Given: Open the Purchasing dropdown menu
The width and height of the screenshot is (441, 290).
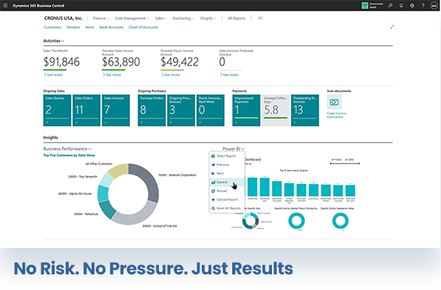Looking at the screenshot, I should [x=183, y=18].
